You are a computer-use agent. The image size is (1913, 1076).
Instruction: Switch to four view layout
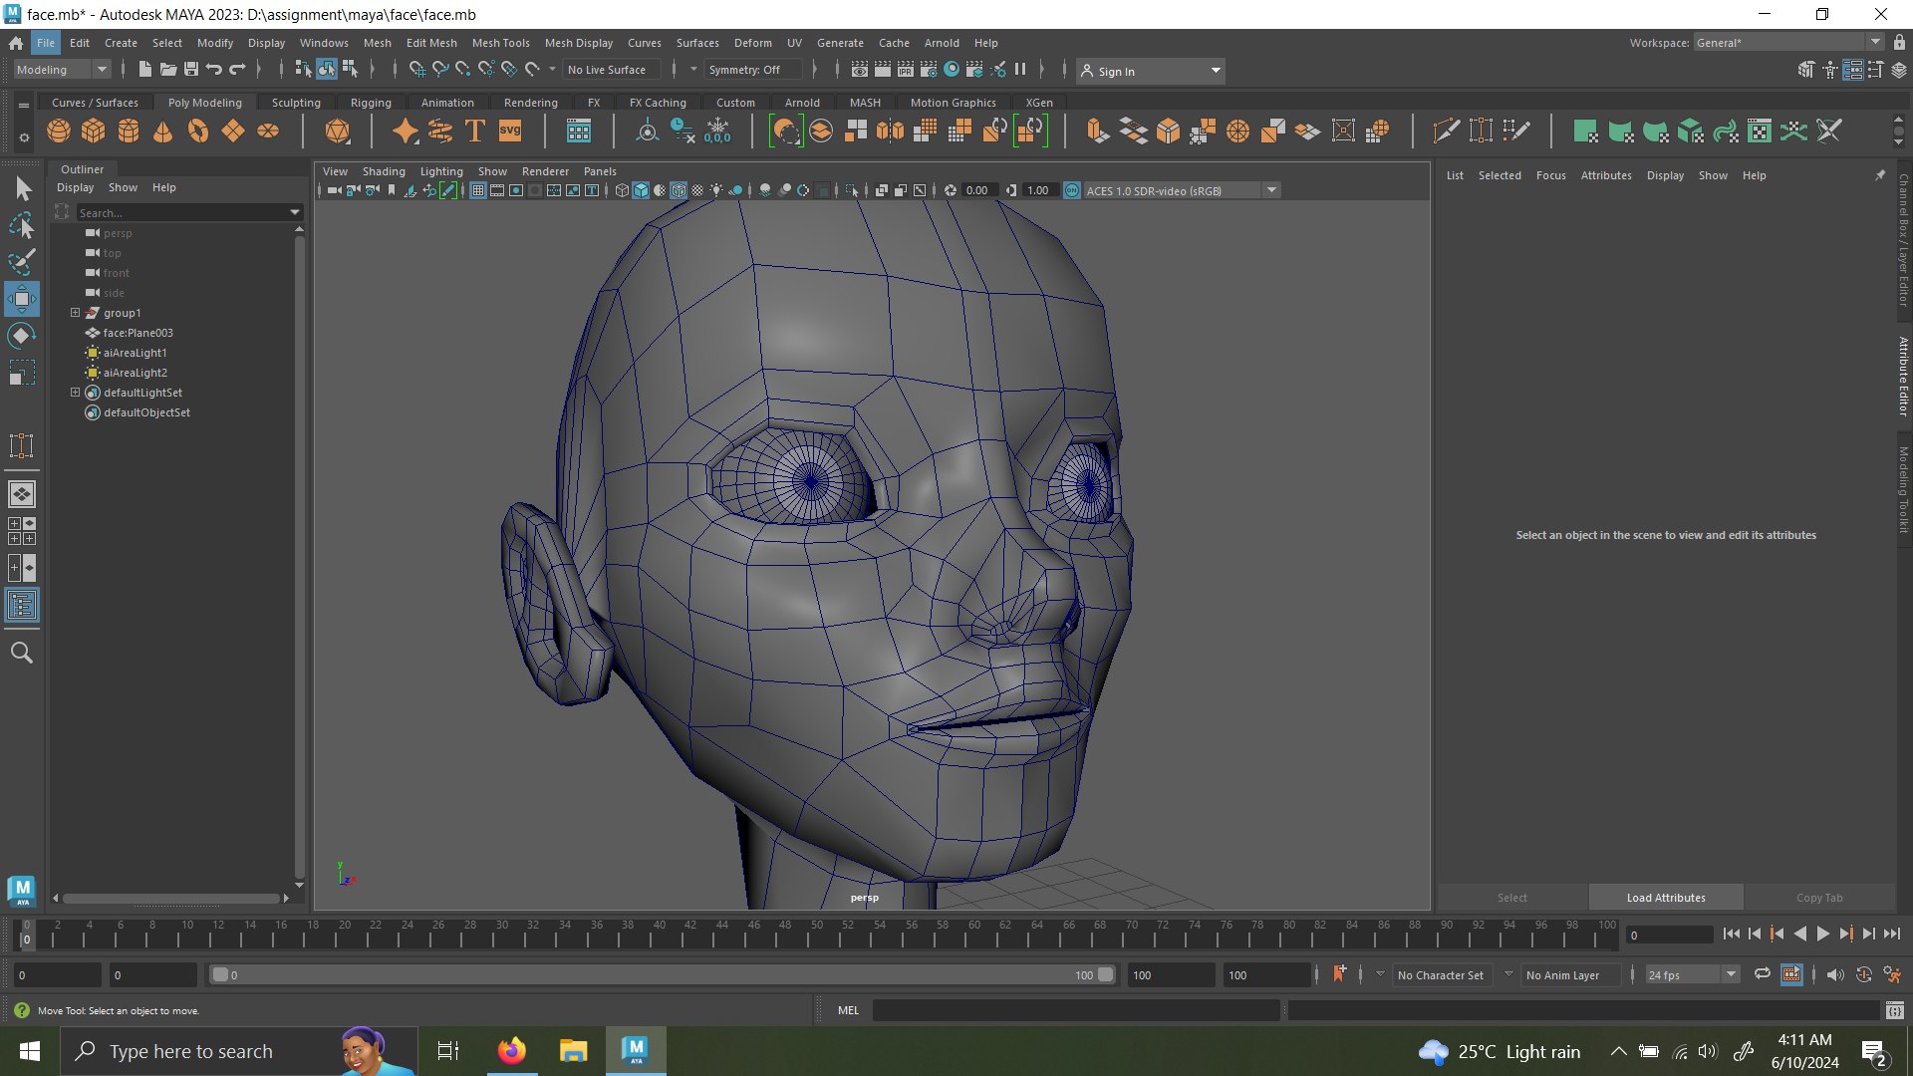click(x=22, y=531)
